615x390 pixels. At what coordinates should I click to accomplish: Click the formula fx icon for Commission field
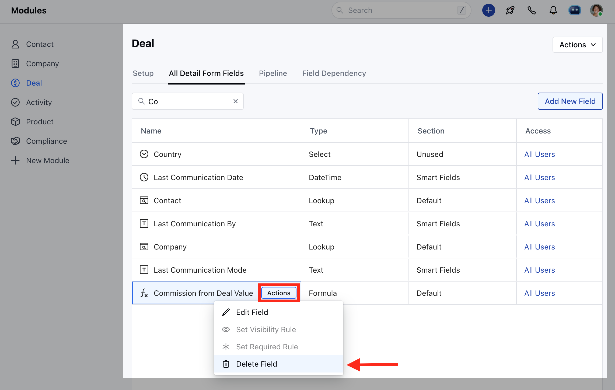tap(144, 293)
